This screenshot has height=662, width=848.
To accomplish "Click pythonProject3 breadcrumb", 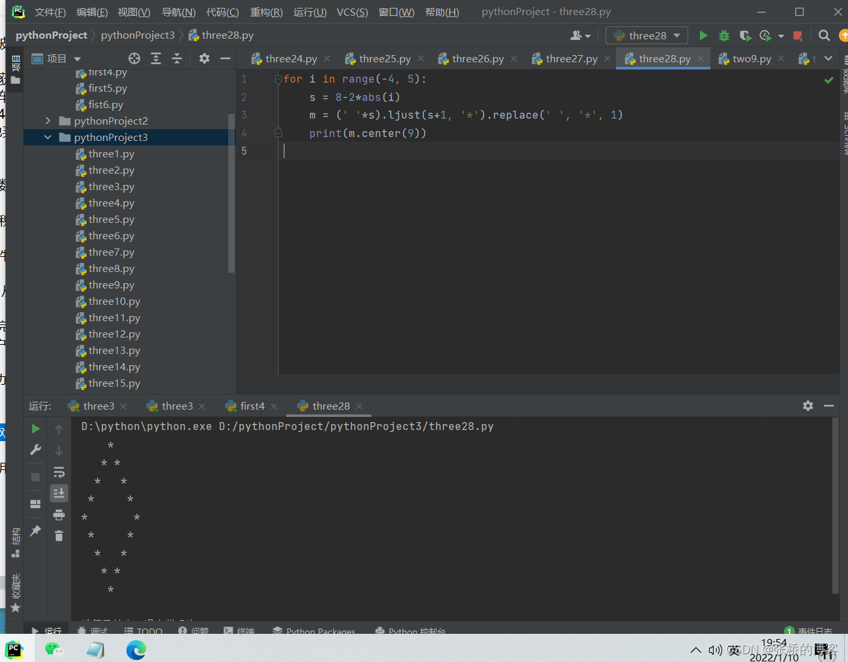I will tap(138, 35).
